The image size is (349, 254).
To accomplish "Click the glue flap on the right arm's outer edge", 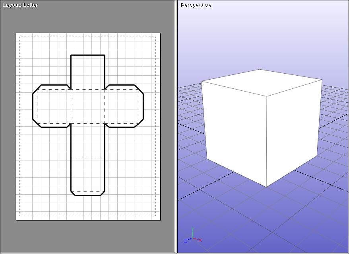I will [140, 106].
